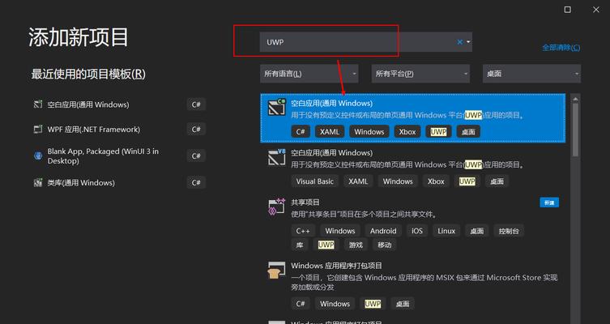Viewport: 610px width, 324px height.
Task: Click the 库 tag on 共享项目
Action: 300,245
